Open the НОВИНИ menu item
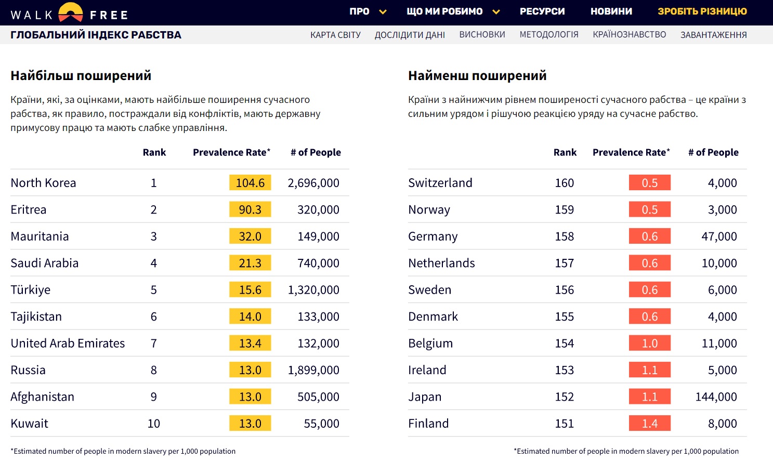Screen dimensions: 773x461 [611, 11]
